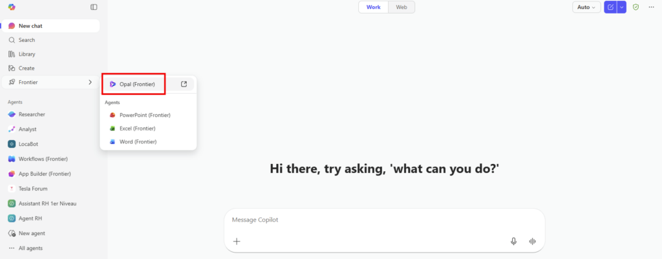Open the Library section
This screenshot has width=662, height=259.
(x=27, y=54)
